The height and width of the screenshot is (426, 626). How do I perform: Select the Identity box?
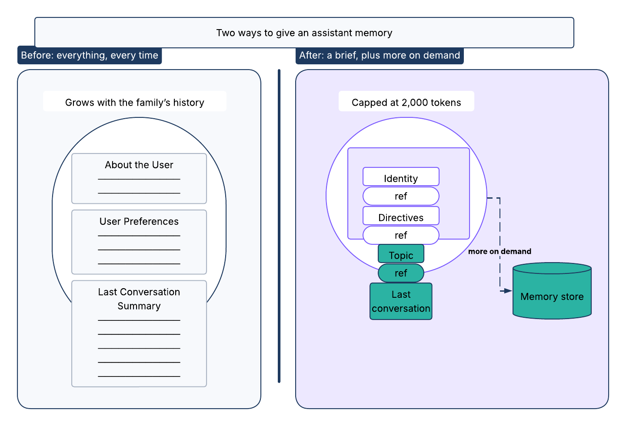coord(401,177)
